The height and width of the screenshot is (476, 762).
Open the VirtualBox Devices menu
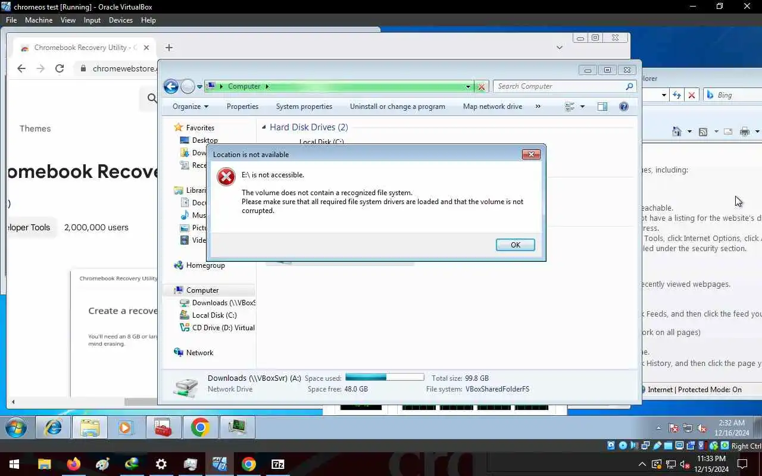coord(121,20)
